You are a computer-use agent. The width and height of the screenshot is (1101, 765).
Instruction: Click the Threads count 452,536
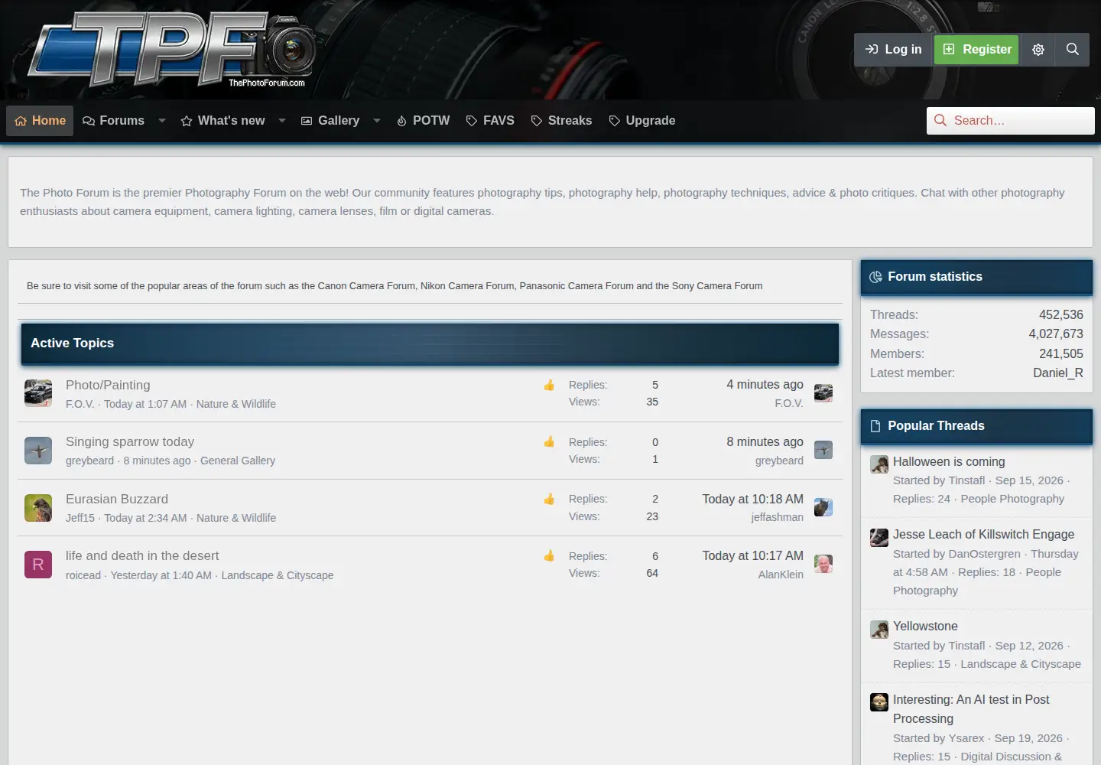1061,315
